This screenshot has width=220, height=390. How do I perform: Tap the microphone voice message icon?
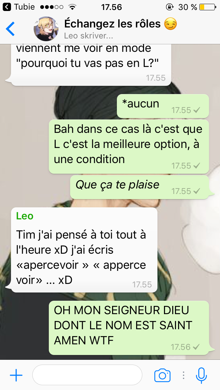(201, 375)
